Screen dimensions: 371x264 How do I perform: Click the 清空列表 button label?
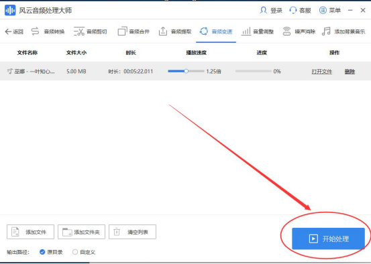pos(138,233)
